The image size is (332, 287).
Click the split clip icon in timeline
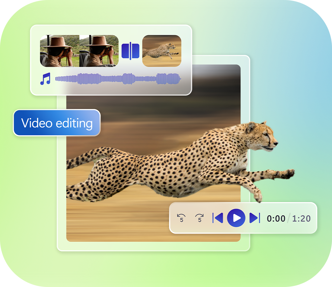[x=130, y=51]
